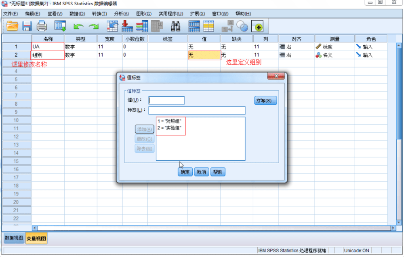Click the 拼写(S)... spelling button
This screenshot has width=404, height=257.
pyautogui.click(x=266, y=101)
